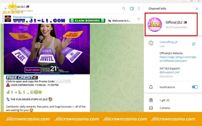Open the chat search icon
Image resolution: width=202 pixels, height=126 pixels.
point(124,9)
